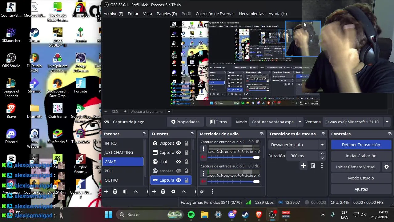Open FL Studio 2024 desktop shortcut
This screenshot has height=222, width=394.
[x=34, y=63]
